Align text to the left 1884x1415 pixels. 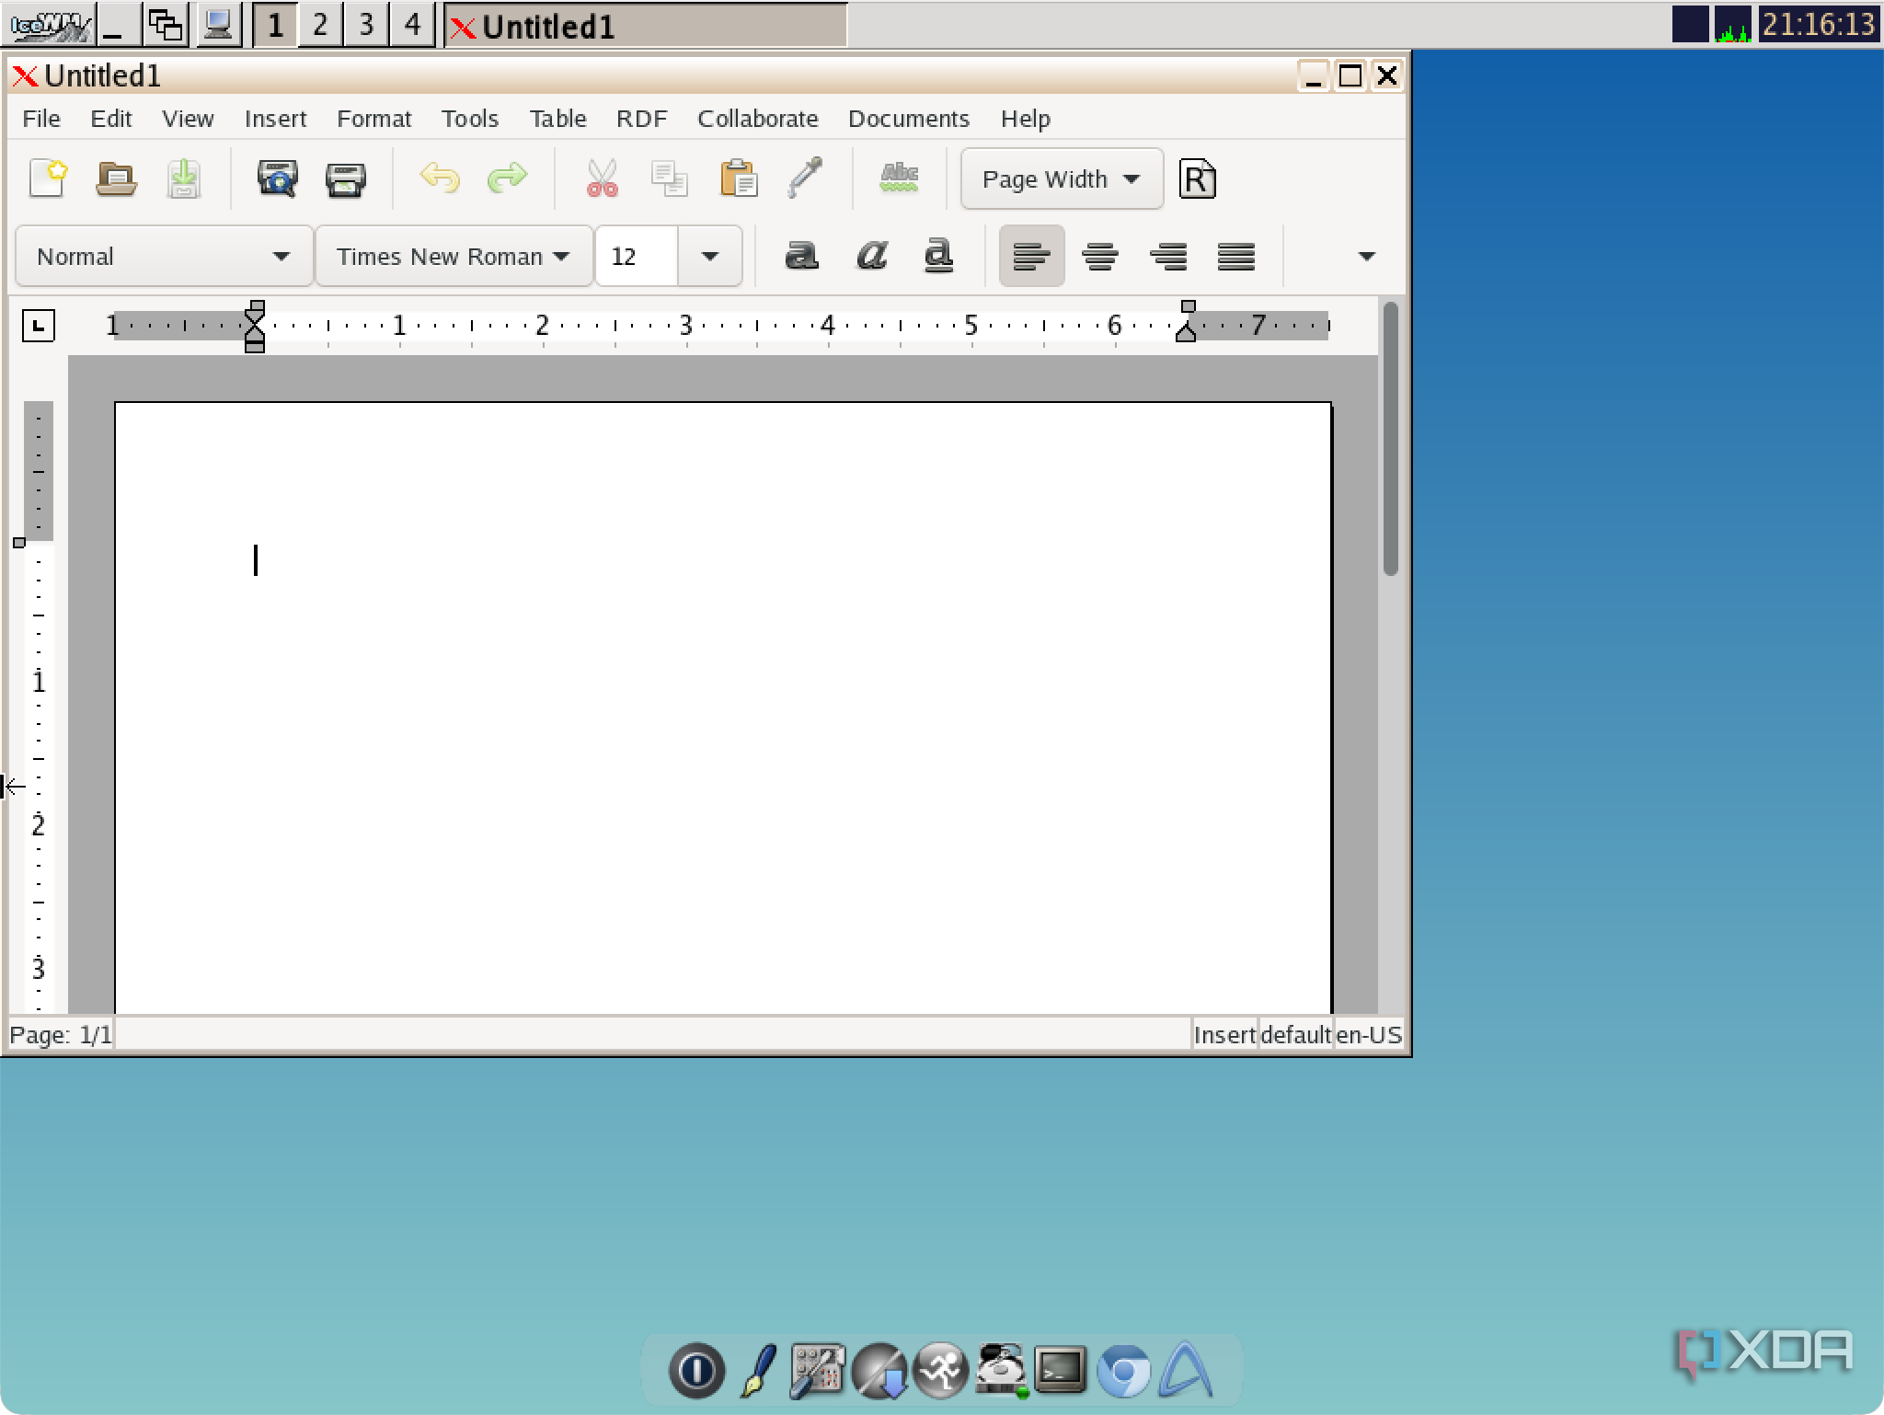coord(1031,256)
